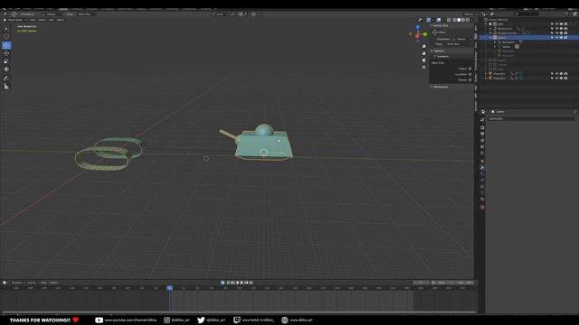Select the Scale tool
The width and height of the screenshot is (579, 325).
tap(6, 61)
